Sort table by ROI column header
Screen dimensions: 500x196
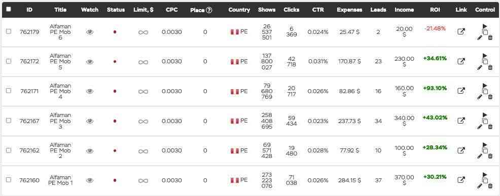[435, 10]
